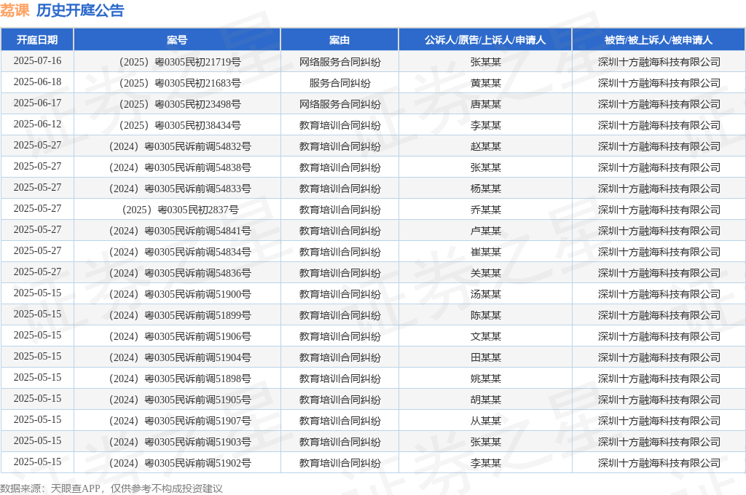This screenshot has height=495, width=746.
Task: Click plaintiff 唐某某
Action: 485,104
